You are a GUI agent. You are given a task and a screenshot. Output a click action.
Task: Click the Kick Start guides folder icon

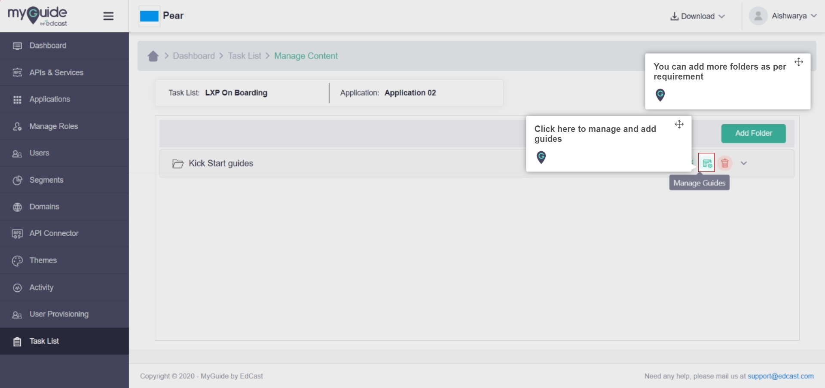177,164
